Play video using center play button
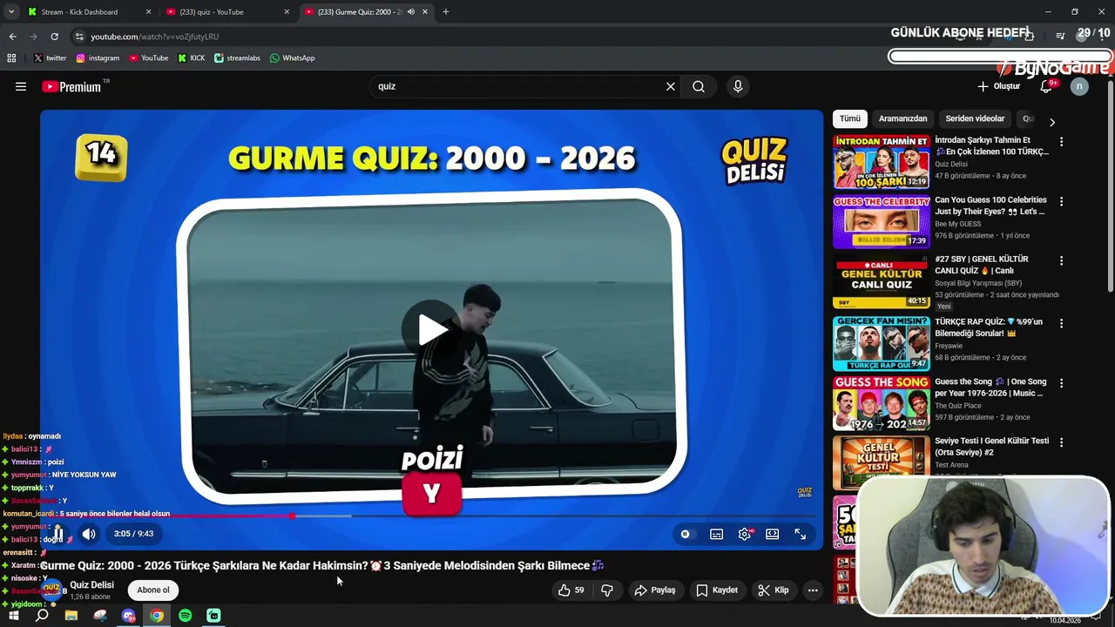1115x627 pixels. [x=431, y=329]
